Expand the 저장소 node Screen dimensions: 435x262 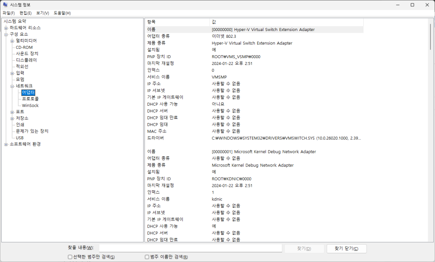tap(12, 118)
